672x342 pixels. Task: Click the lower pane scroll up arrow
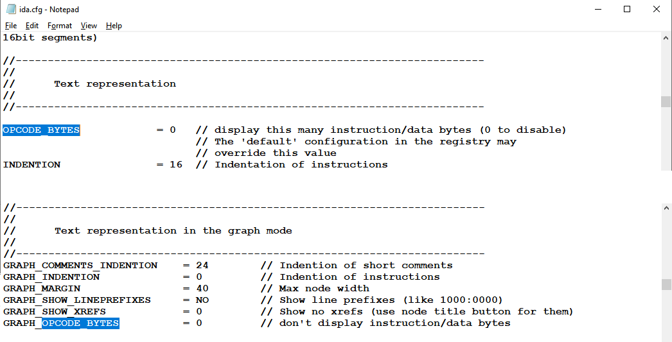pyautogui.click(x=666, y=208)
